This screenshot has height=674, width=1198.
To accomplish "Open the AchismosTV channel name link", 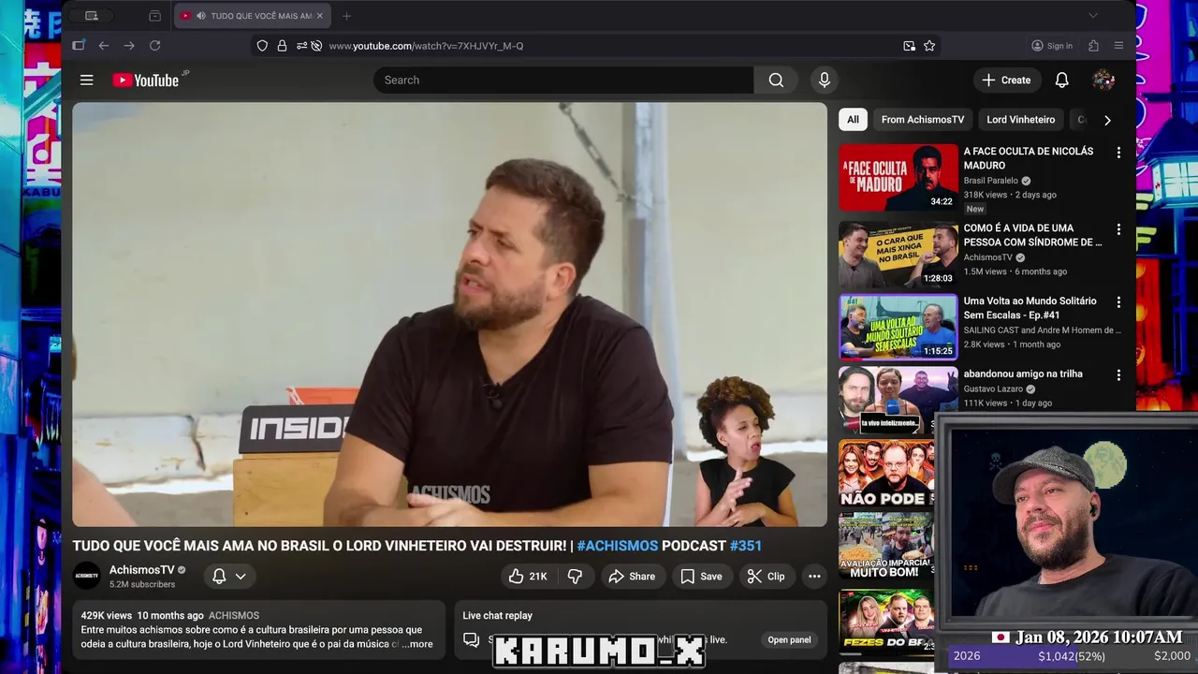I will pyautogui.click(x=141, y=570).
